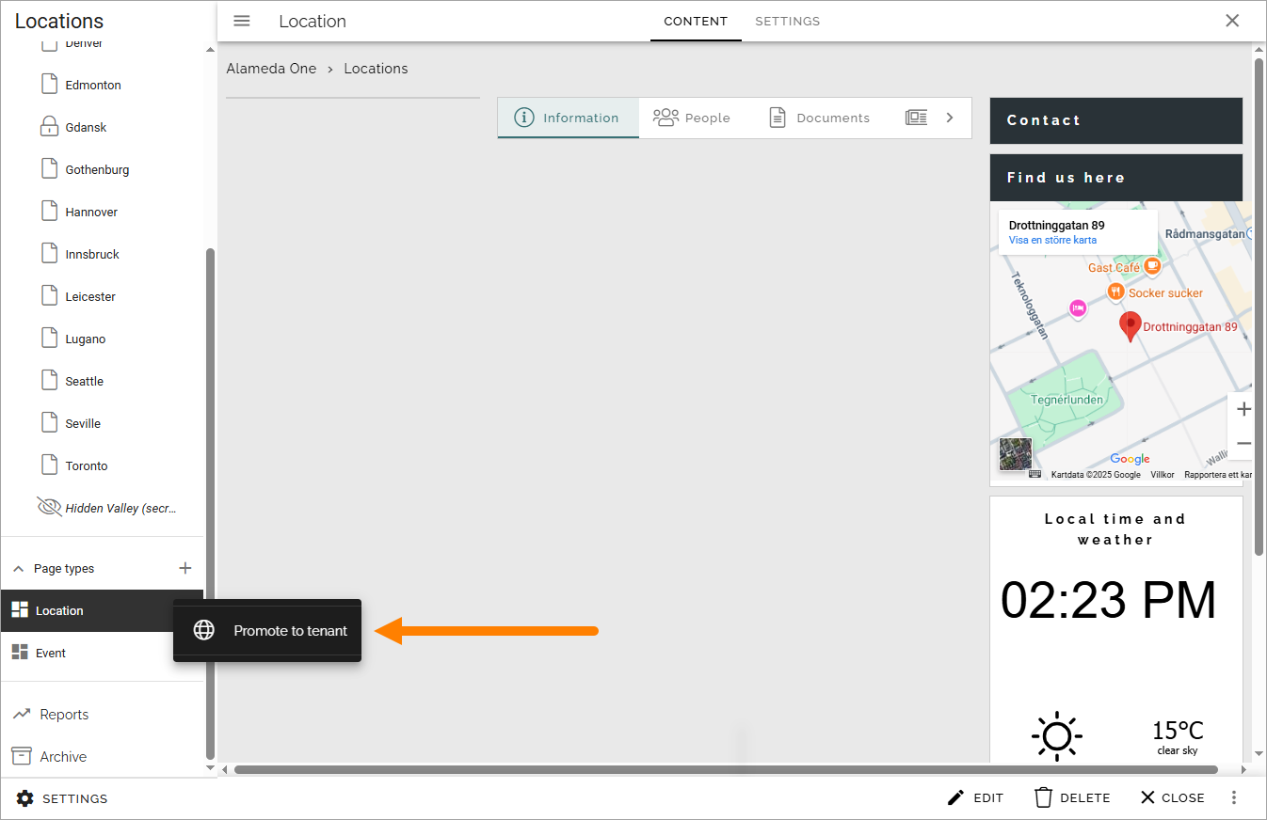
Task: Click the Villkor map terms link
Action: 1163,475
